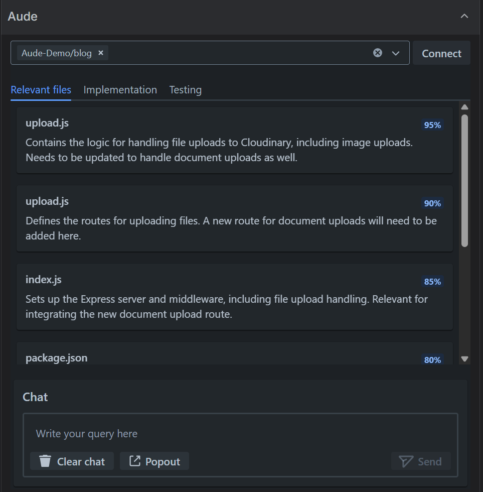The image size is (483, 492).
Task: Select the index.js file card
Action: (234, 297)
